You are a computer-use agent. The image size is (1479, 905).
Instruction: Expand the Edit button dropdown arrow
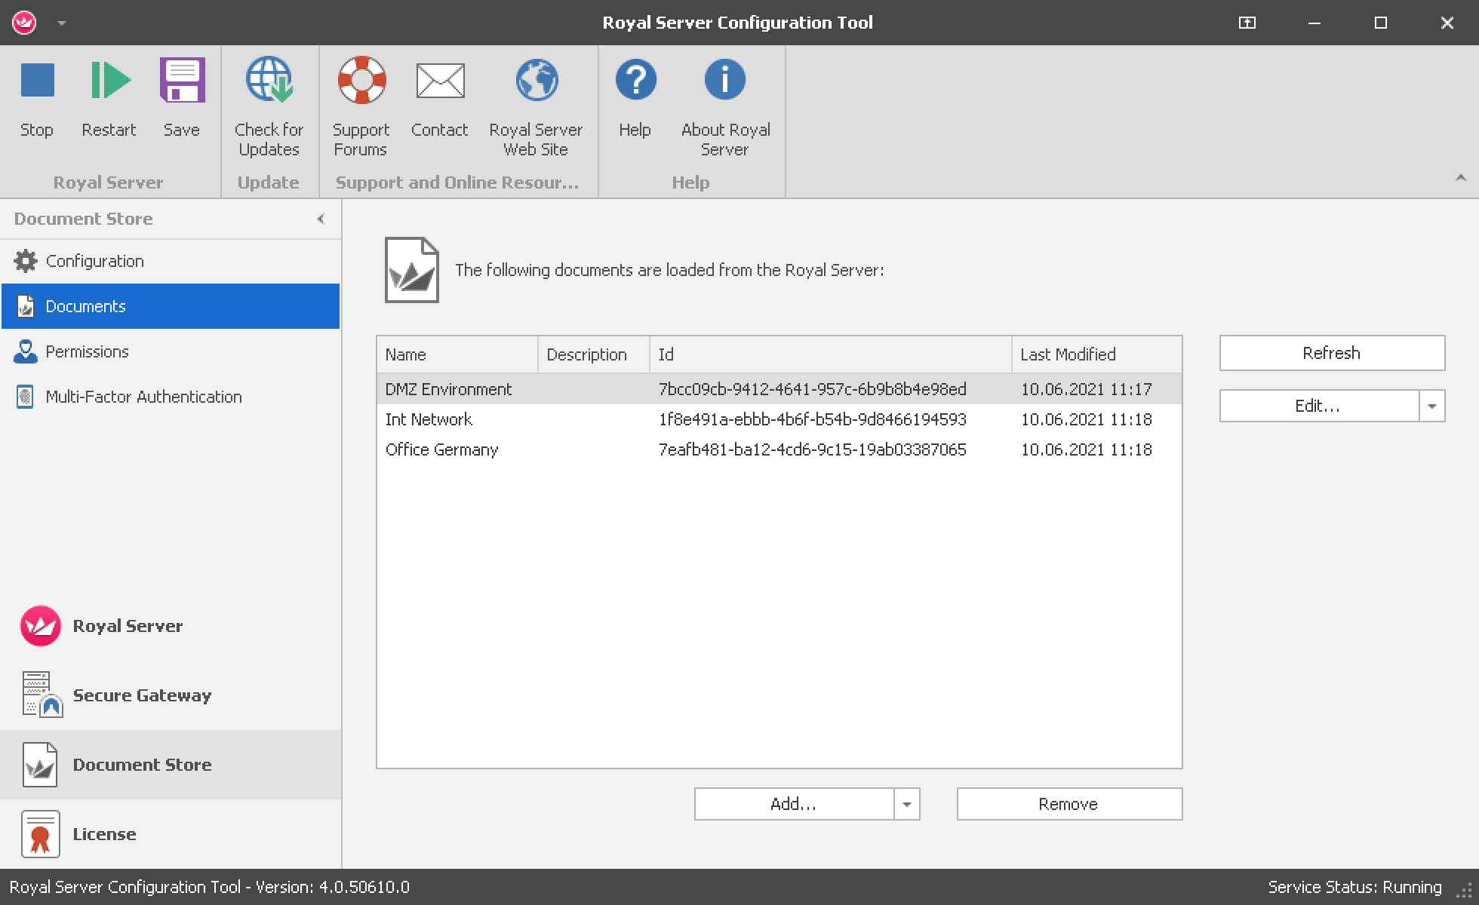coord(1431,406)
